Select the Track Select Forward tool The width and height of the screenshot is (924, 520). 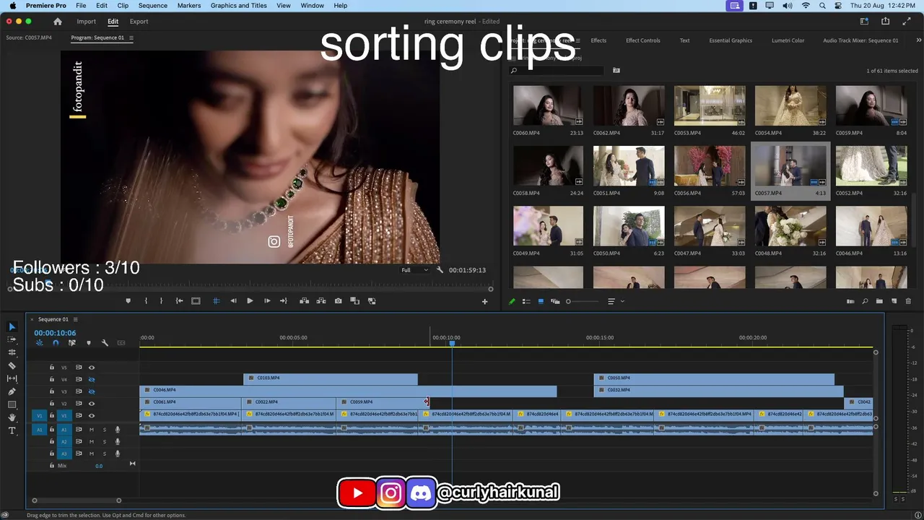[x=12, y=339]
